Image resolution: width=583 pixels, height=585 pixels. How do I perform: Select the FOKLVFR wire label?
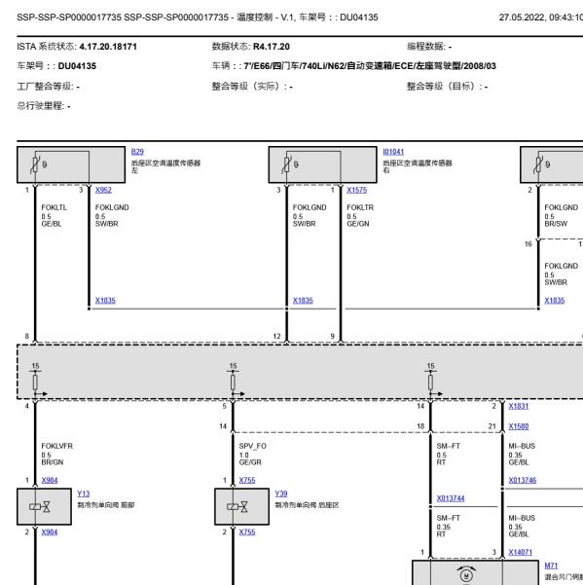[57, 446]
